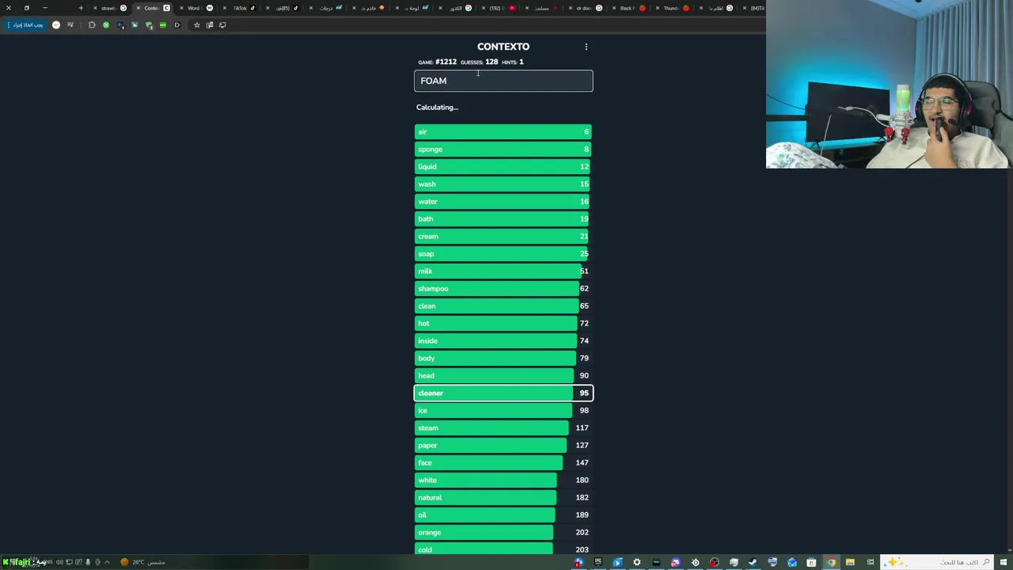The image size is (1013, 570).
Task: Select the 'soap' guess row
Action: coord(503,253)
